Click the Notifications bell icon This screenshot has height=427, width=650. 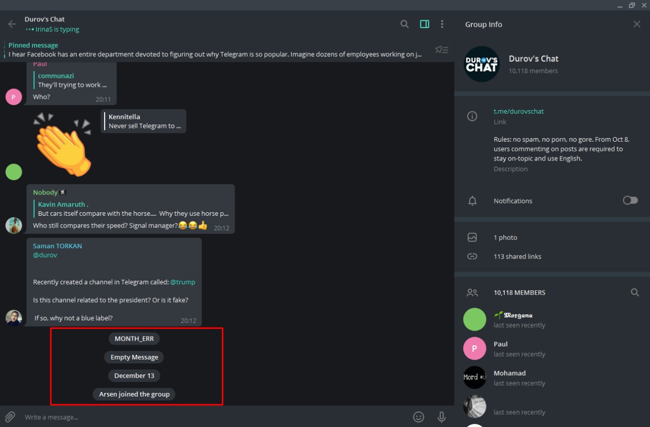click(472, 201)
